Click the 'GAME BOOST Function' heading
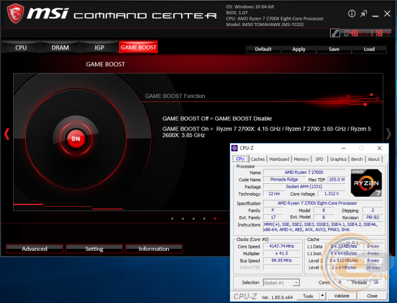The height and width of the screenshot is (303, 397). coord(175,96)
